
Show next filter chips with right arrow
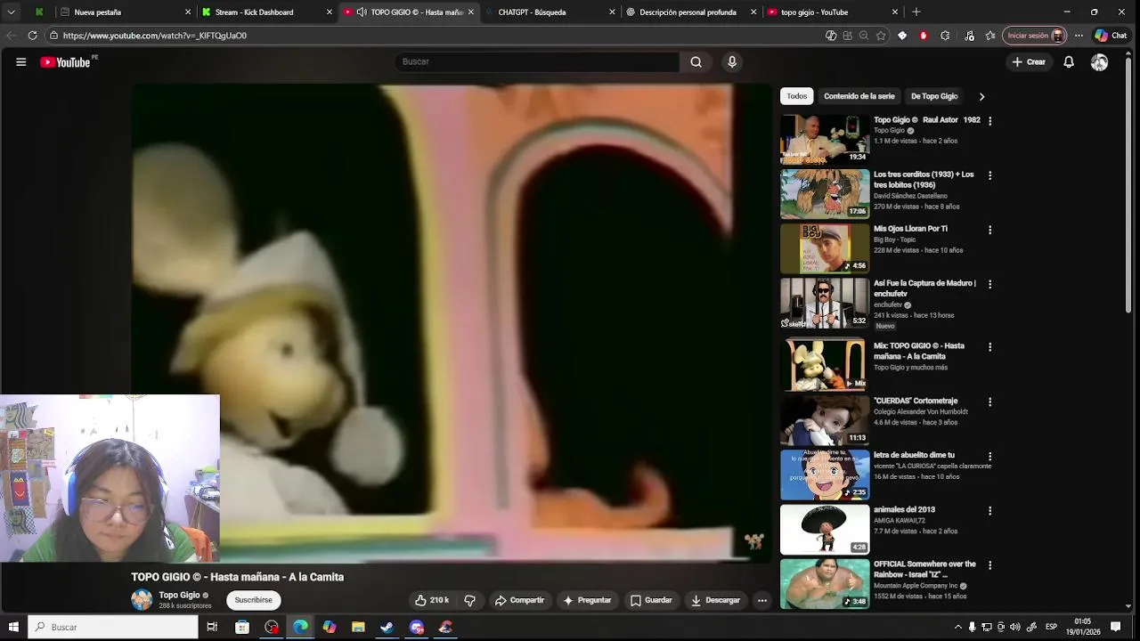click(981, 96)
